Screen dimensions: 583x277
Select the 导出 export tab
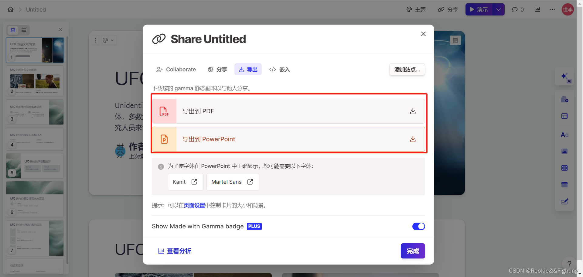[248, 70]
